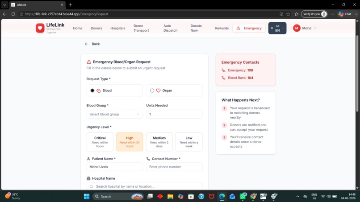Choose the Medium urgency level
The image size is (360, 202).
coord(159,142)
